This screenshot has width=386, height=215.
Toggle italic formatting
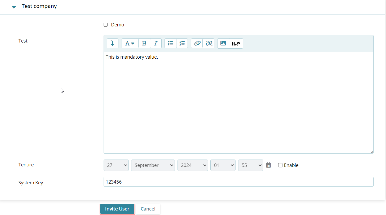156,43
